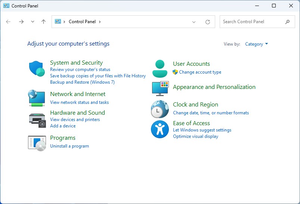Maximize the Control Panel window
Image resolution: width=300 pixels, height=204 pixels.
pyautogui.click(x=274, y=6)
